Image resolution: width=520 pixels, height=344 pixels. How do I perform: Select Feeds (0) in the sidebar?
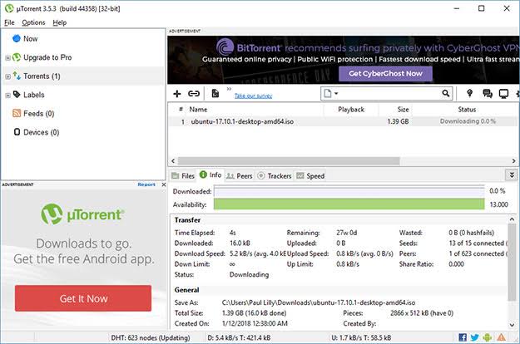click(x=39, y=114)
